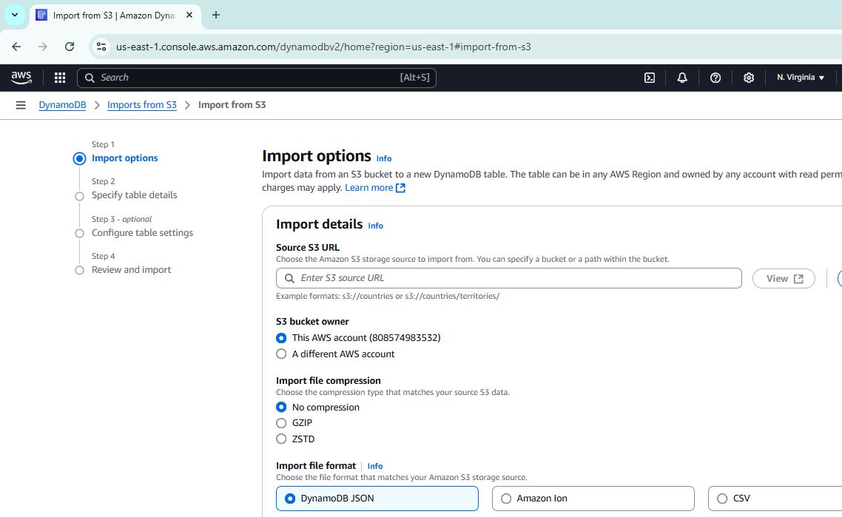Click the Import from S3 browser tab
842x517 pixels.
tap(115, 15)
